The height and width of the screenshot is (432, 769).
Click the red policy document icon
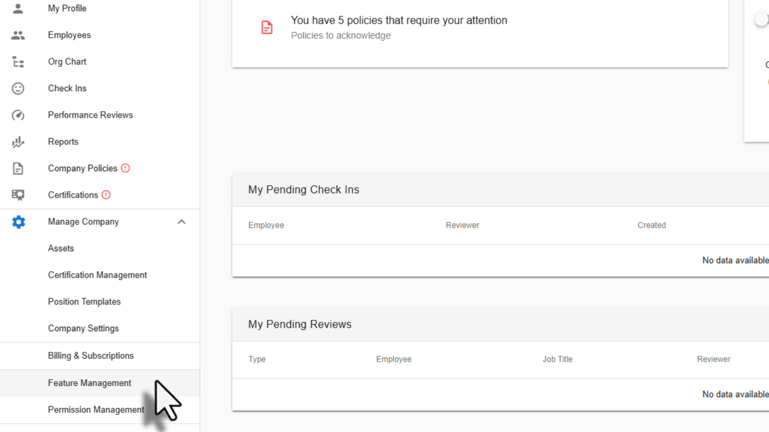267,27
